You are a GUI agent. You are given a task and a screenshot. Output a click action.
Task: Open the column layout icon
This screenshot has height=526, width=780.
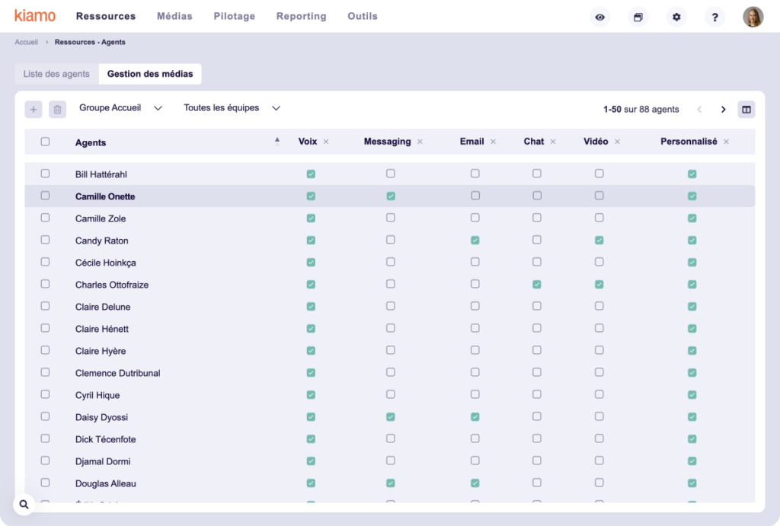[746, 110]
